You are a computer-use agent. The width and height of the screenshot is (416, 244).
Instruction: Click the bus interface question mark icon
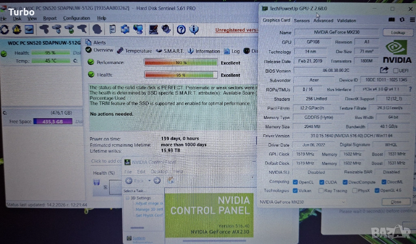(x=410, y=89)
